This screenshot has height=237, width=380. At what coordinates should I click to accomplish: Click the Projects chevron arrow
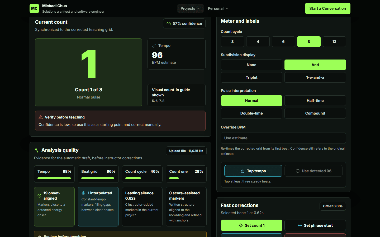[x=198, y=8]
